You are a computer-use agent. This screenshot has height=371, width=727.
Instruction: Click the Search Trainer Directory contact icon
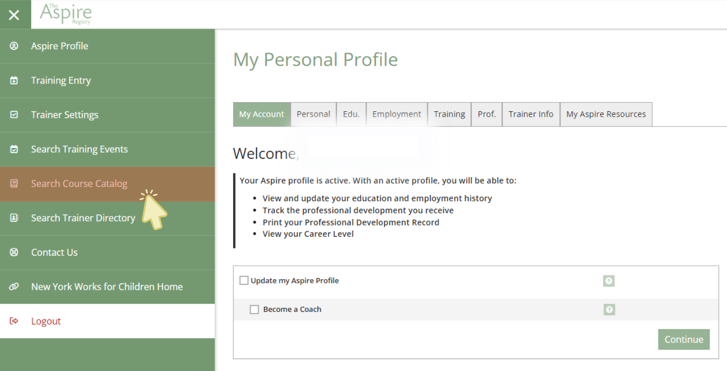click(x=14, y=218)
